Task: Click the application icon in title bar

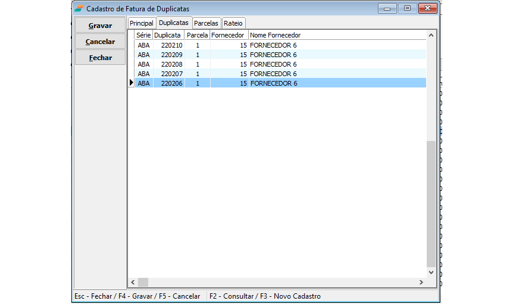Action: point(79,8)
